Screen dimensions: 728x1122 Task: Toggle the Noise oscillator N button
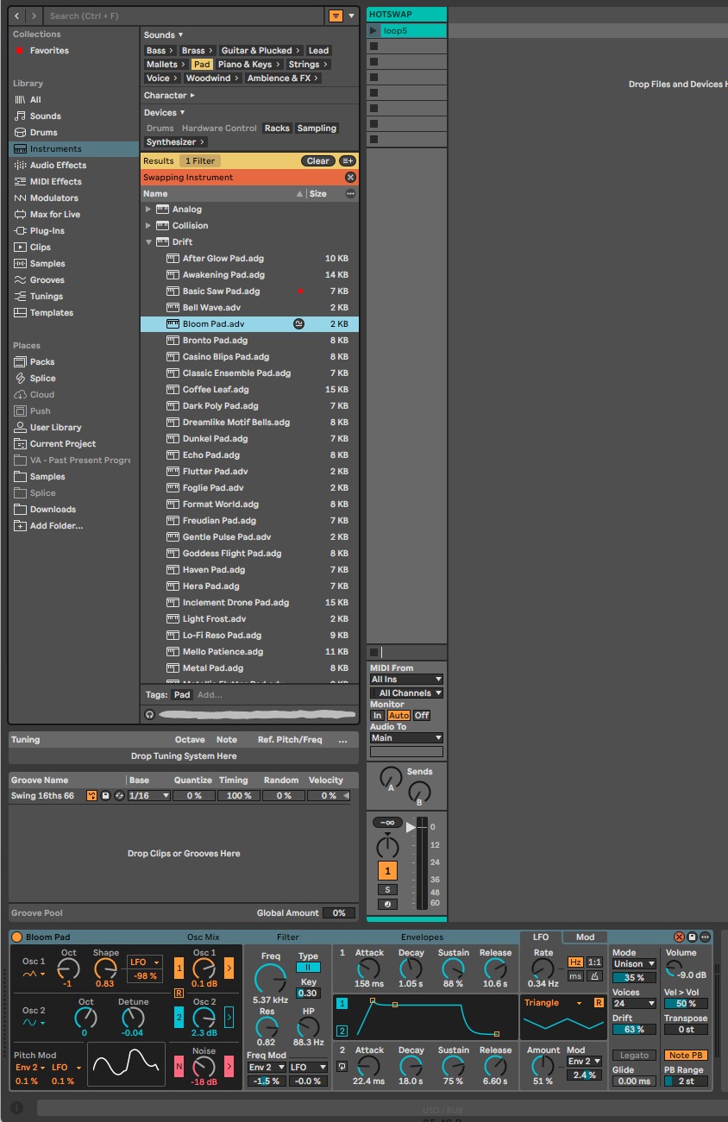(x=179, y=1067)
